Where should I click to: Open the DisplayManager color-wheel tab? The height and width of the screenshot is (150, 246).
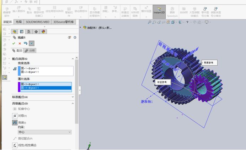[x=43, y=32]
